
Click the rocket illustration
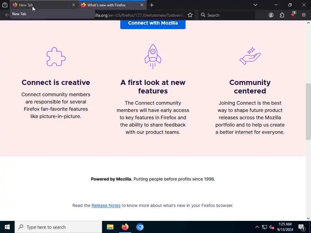point(153,56)
